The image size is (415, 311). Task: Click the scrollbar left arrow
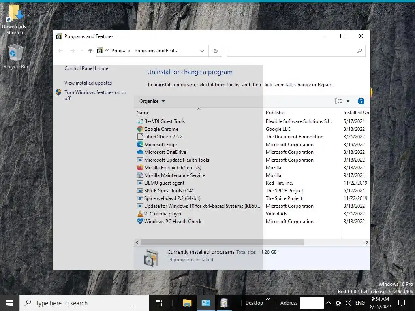[137, 242]
